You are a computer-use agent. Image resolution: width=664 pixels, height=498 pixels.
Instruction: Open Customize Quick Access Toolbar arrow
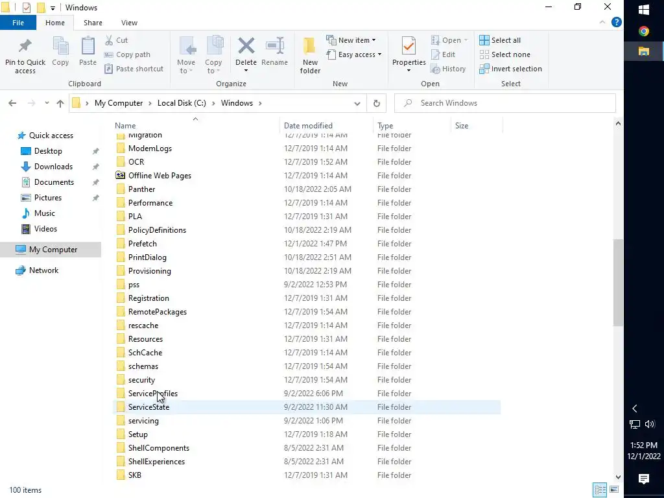point(53,8)
